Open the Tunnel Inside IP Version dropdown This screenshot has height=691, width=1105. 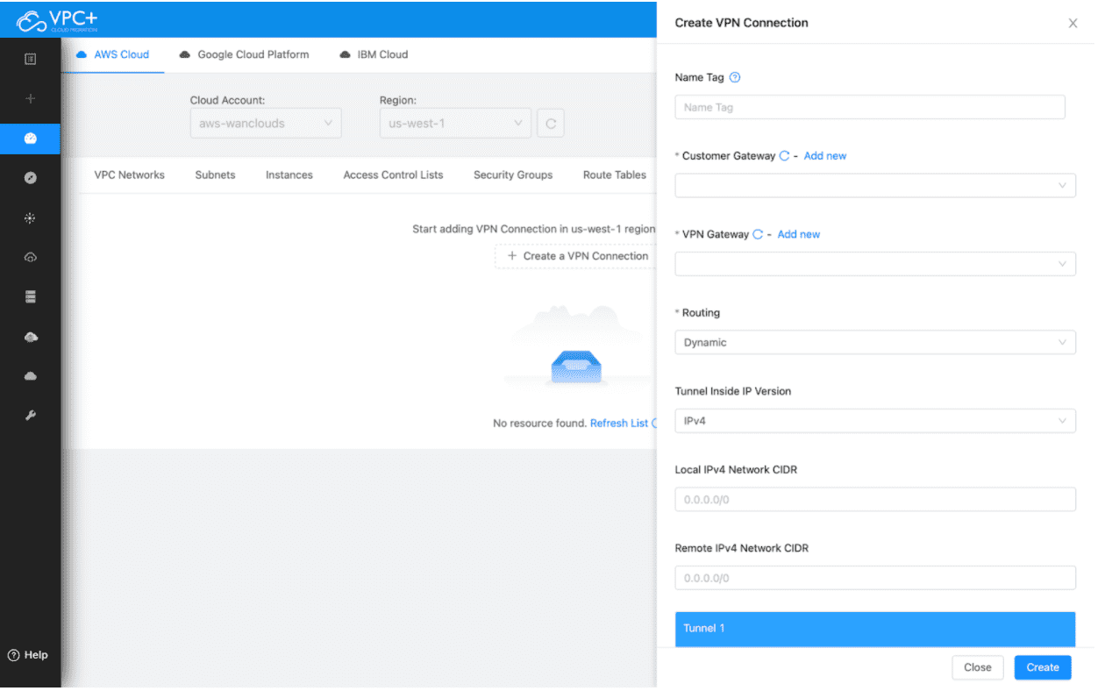[x=875, y=421]
